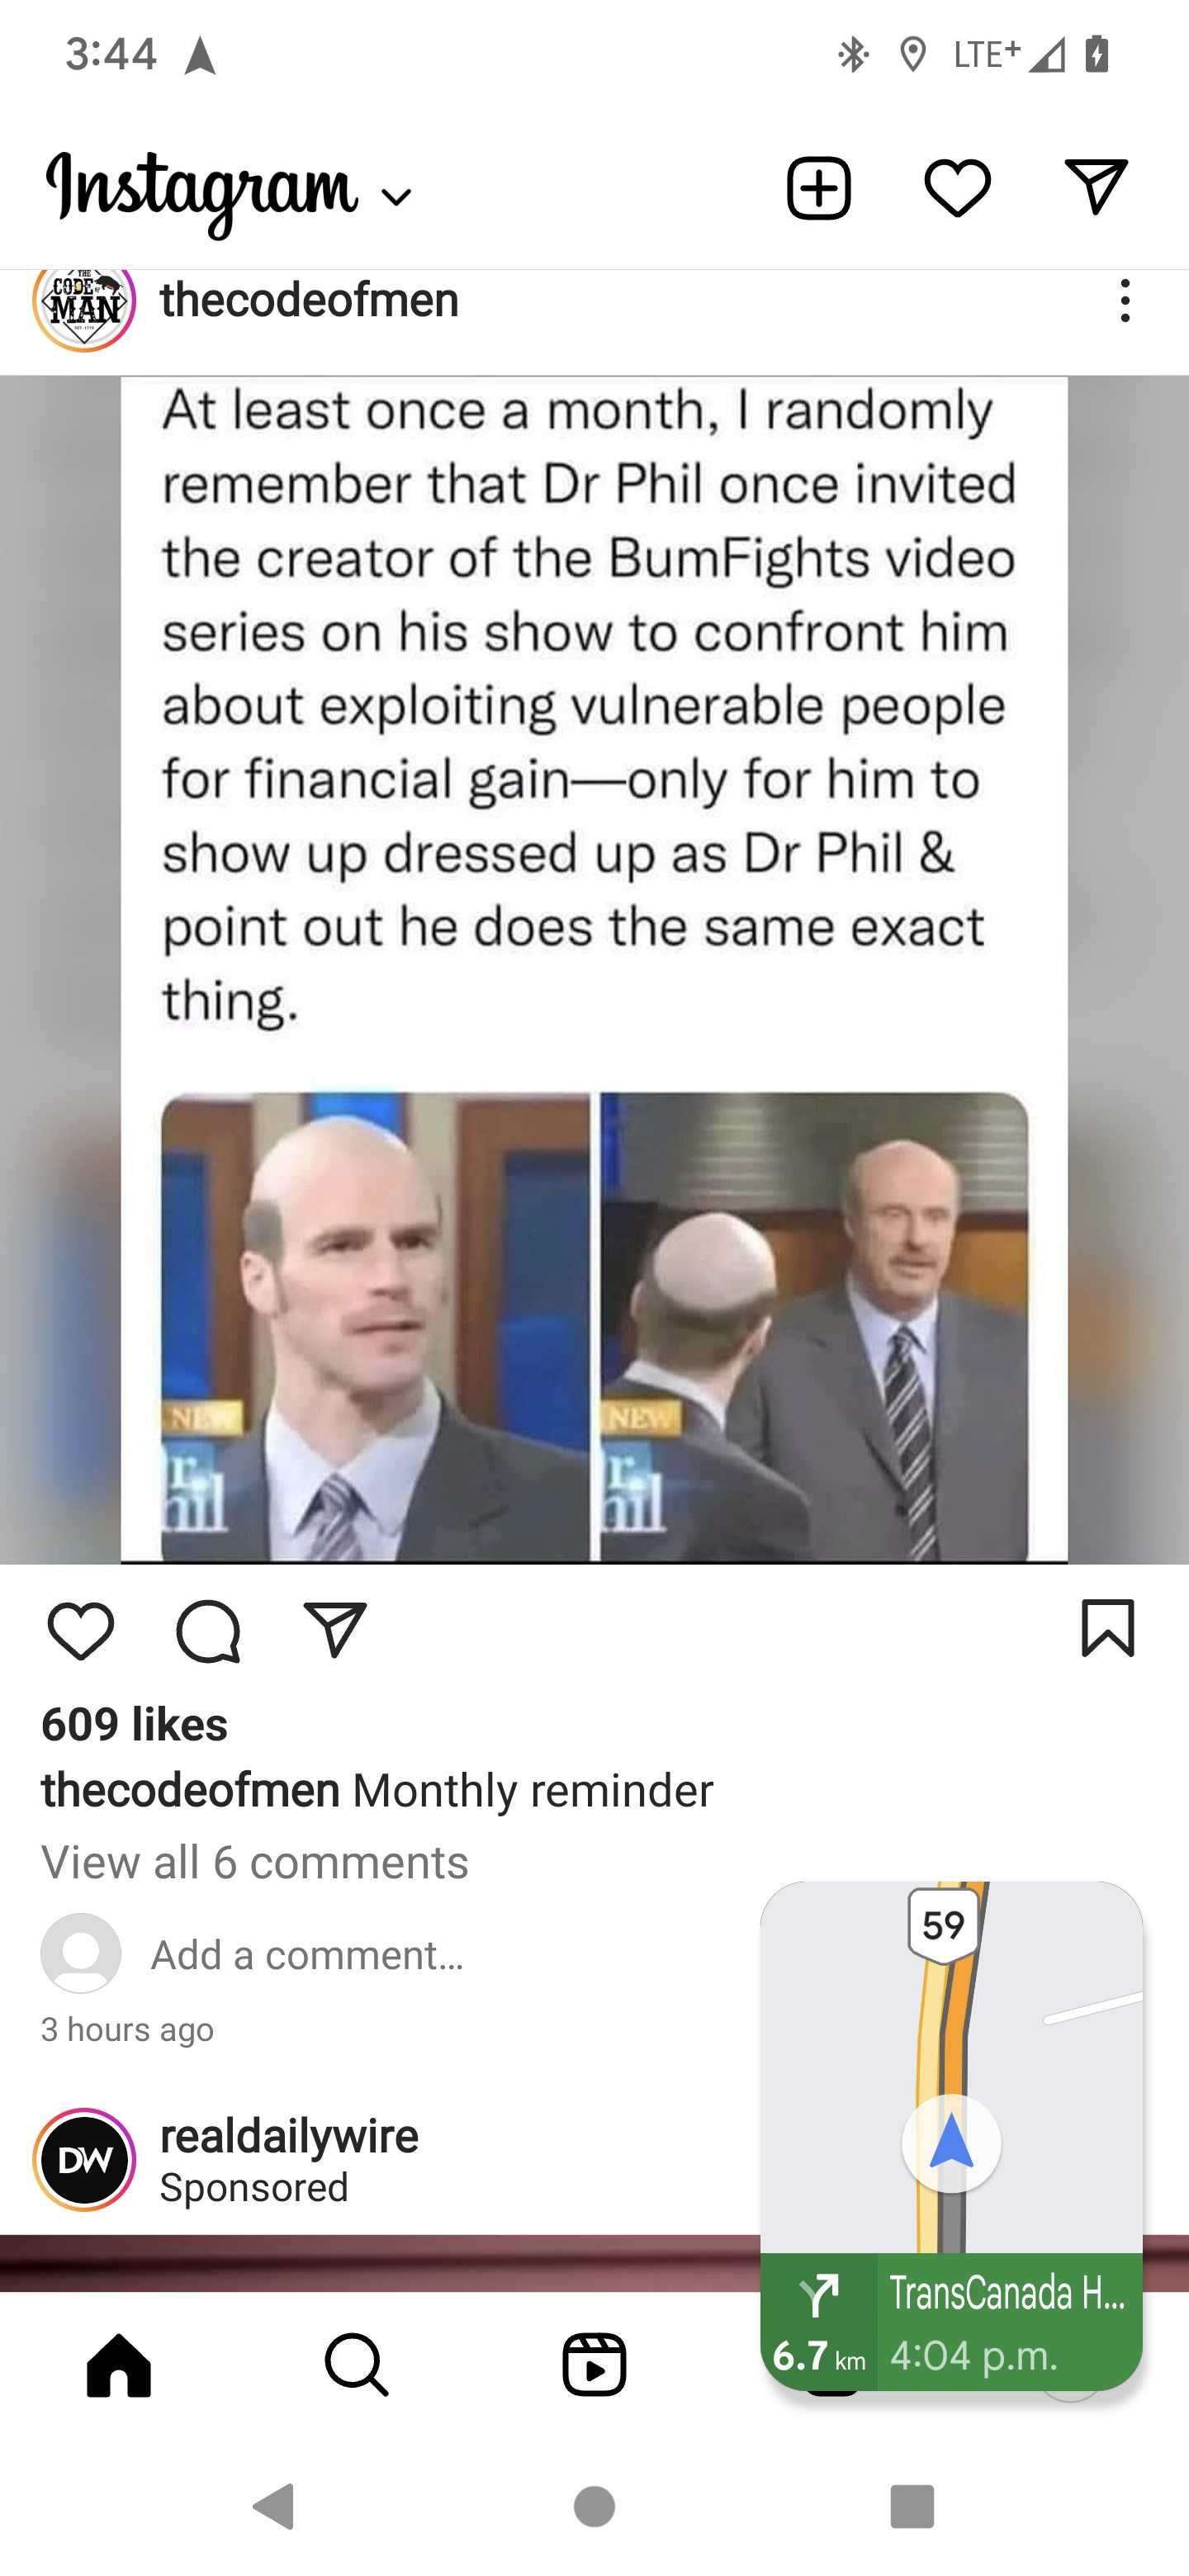Viewport: 1189px width, 2576px height.
Task: Like the thecodeofmen post
Action: coord(80,1631)
